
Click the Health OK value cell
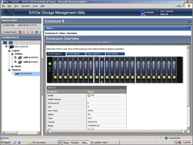[106, 95]
